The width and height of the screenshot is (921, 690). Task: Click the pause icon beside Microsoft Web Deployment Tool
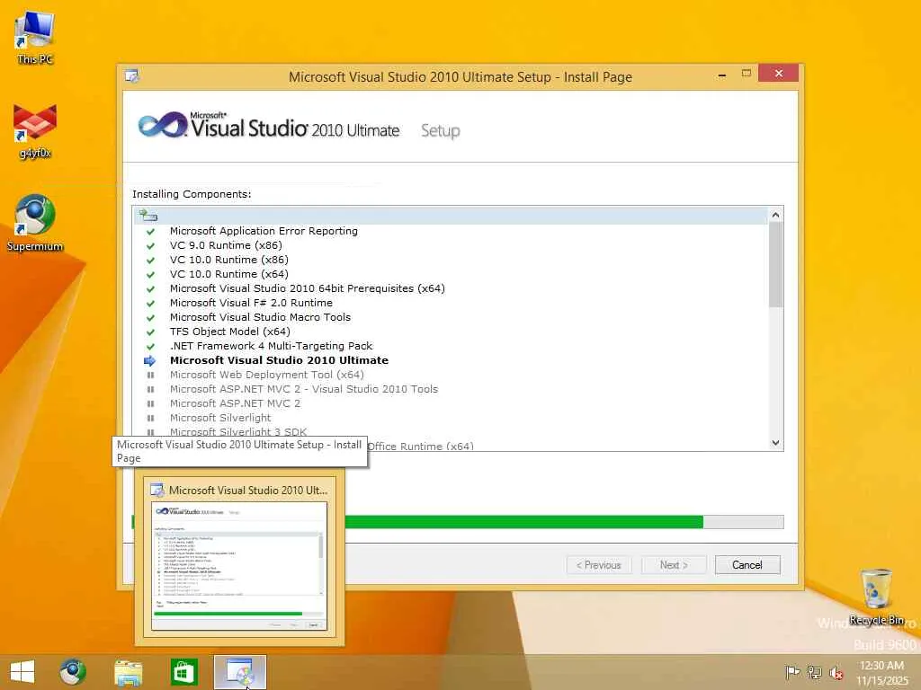click(x=150, y=375)
